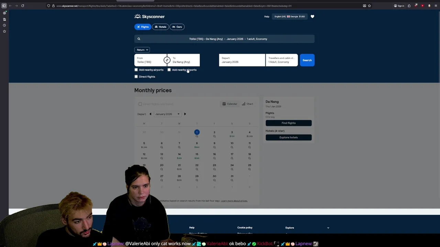Select January 14 in the calendar
The width and height of the screenshot is (440, 247).
179,154
